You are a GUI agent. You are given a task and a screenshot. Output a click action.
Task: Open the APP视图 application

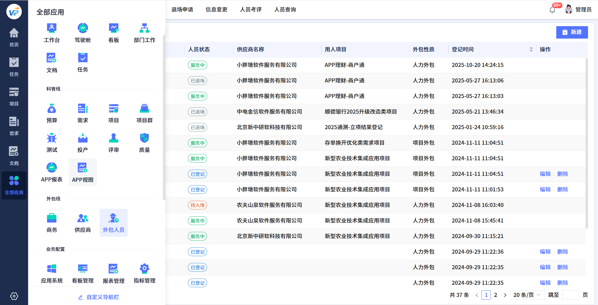[x=83, y=172]
